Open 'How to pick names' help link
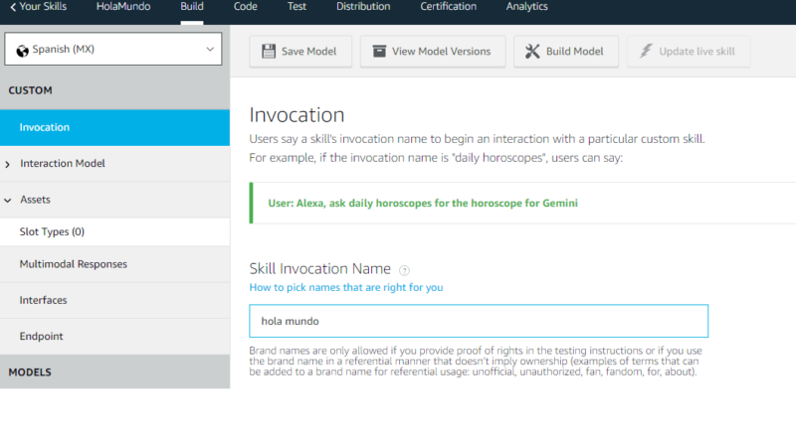 345,287
